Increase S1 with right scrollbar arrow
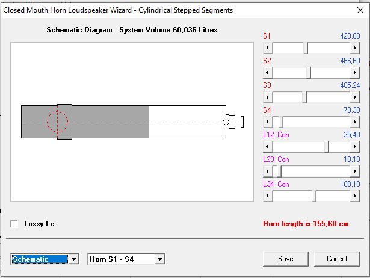Screen dimensions: 370x278 point(355,48)
